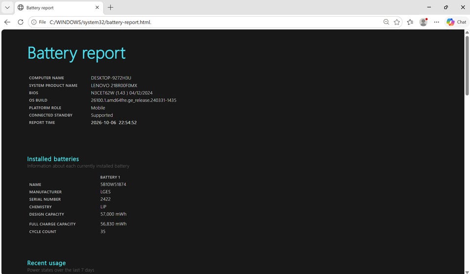Click BIOS value N3CET62W
Image resolution: width=470 pixels, height=274 pixels.
tap(122, 93)
